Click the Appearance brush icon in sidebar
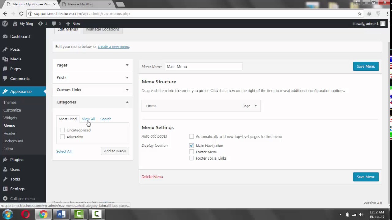Screen dimensions: 392x220 click(5, 91)
